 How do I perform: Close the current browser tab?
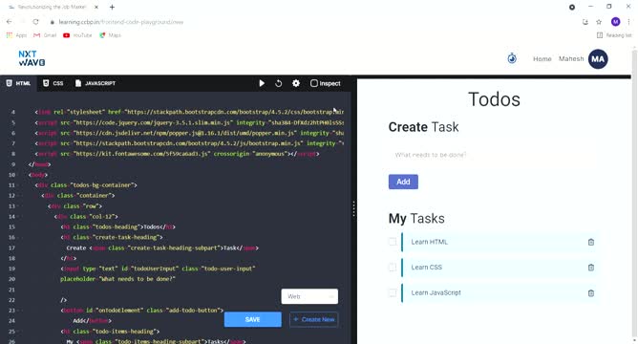pyautogui.click(x=96, y=7)
